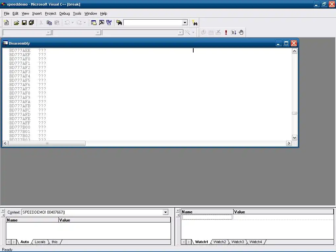Click the Stop Build icon
The height and width of the screenshot is (252, 336).
218,32
